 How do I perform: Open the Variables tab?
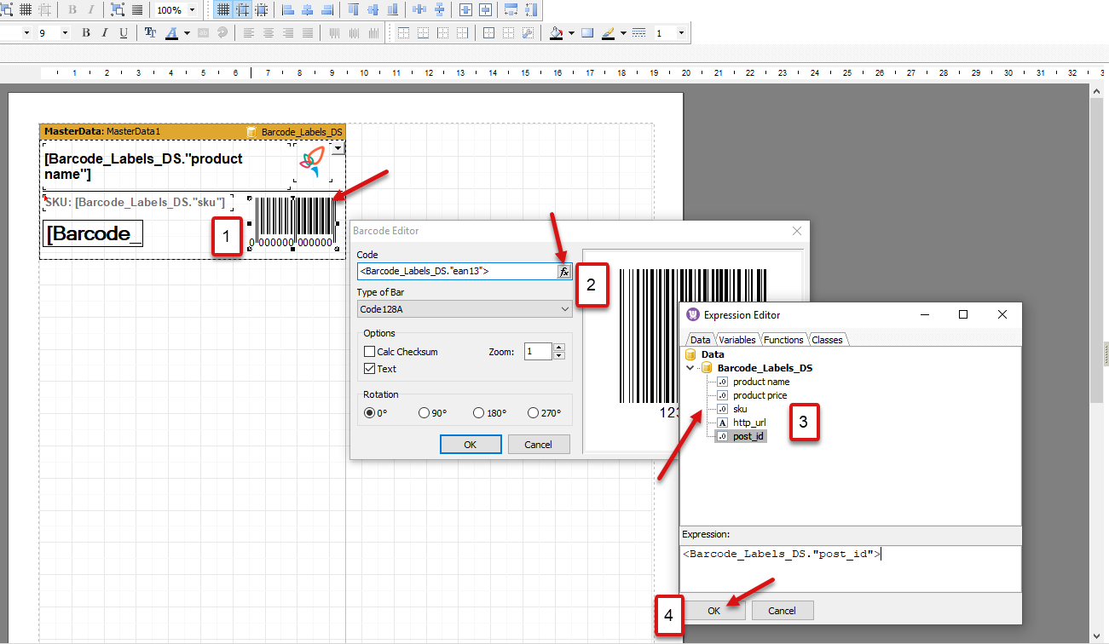click(736, 340)
